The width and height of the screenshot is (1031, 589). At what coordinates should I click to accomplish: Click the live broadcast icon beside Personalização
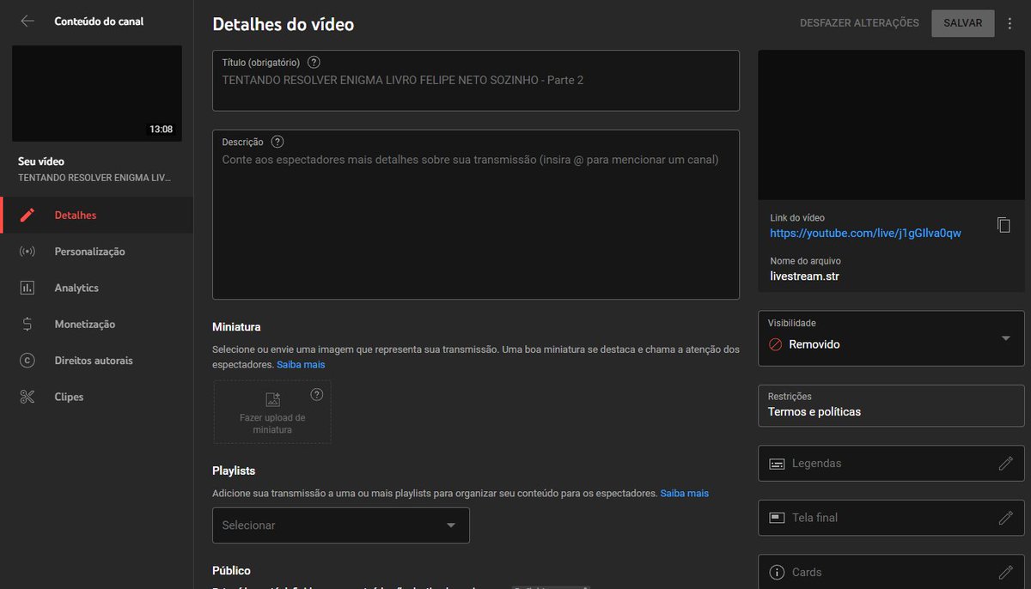27,252
